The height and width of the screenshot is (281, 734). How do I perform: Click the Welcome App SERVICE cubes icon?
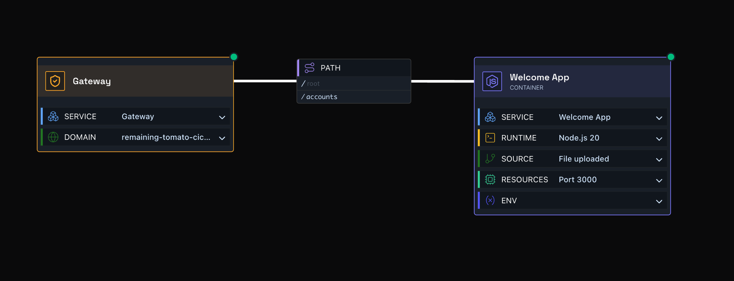(490, 117)
